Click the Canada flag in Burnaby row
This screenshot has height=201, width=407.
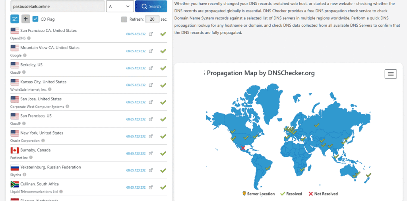pyautogui.click(x=15, y=150)
